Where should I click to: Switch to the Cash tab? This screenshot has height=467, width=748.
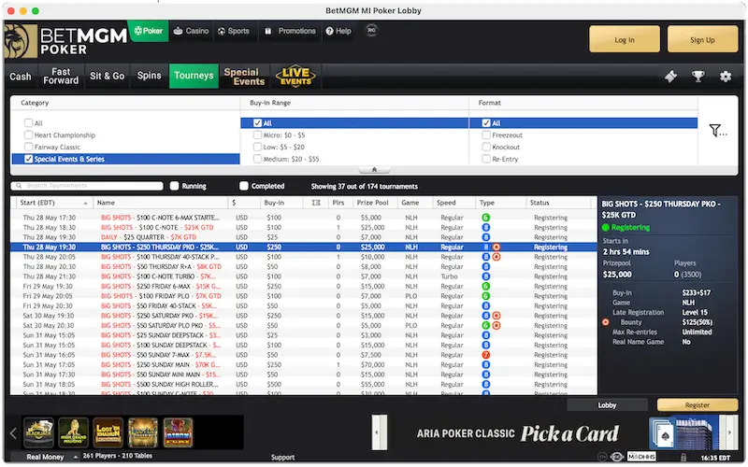tap(21, 77)
